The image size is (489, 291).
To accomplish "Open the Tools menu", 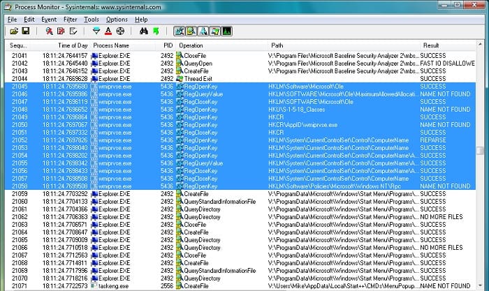I will click(92, 20).
